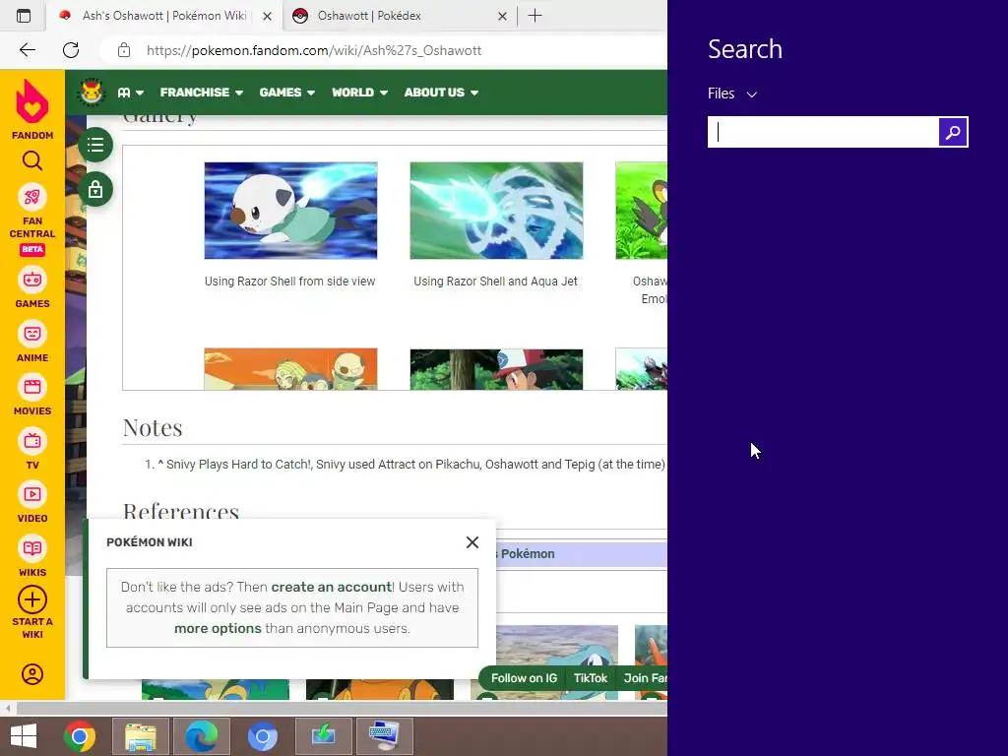Click the green page lock icon
Image resolution: width=1008 pixels, height=756 pixels.
(x=95, y=190)
